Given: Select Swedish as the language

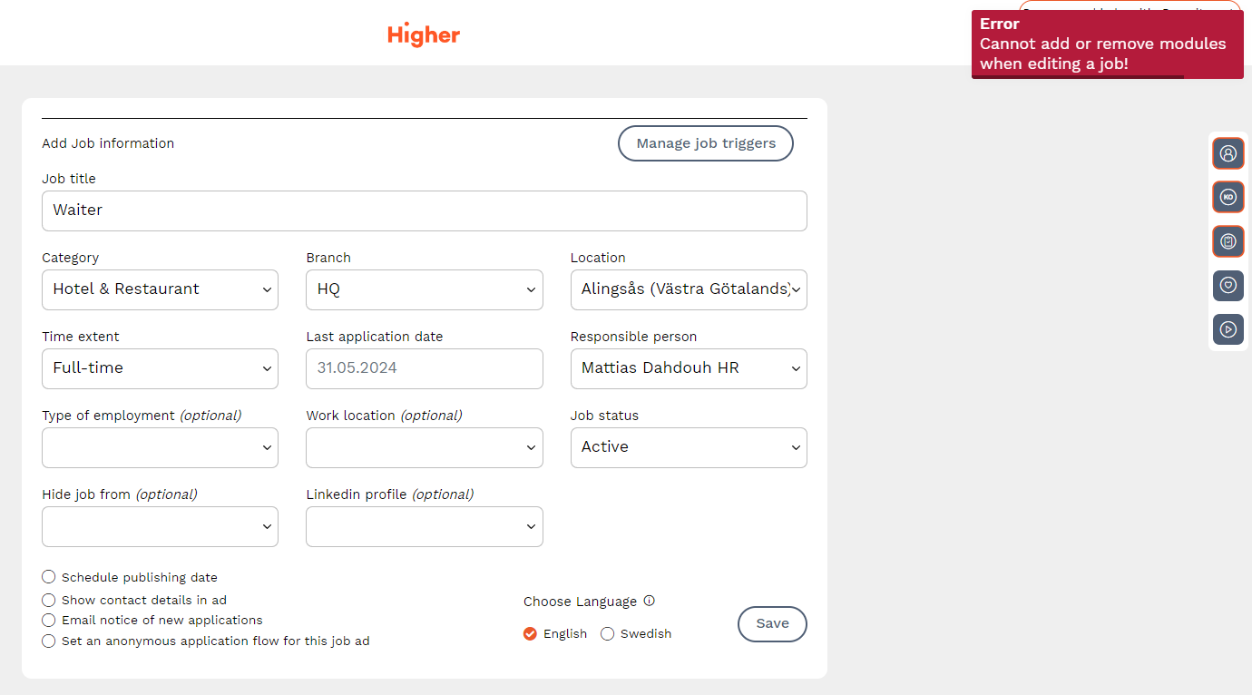Looking at the screenshot, I should (x=608, y=634).
